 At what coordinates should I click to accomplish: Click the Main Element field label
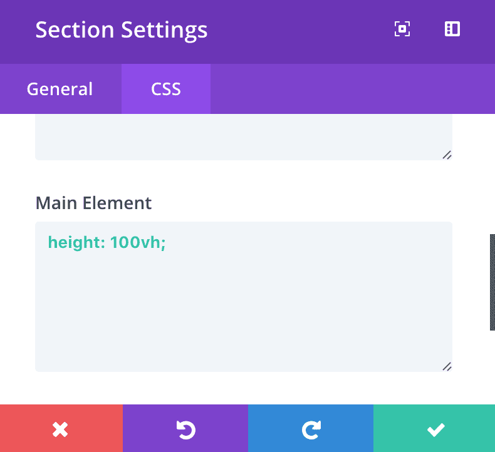click(93, 203)
